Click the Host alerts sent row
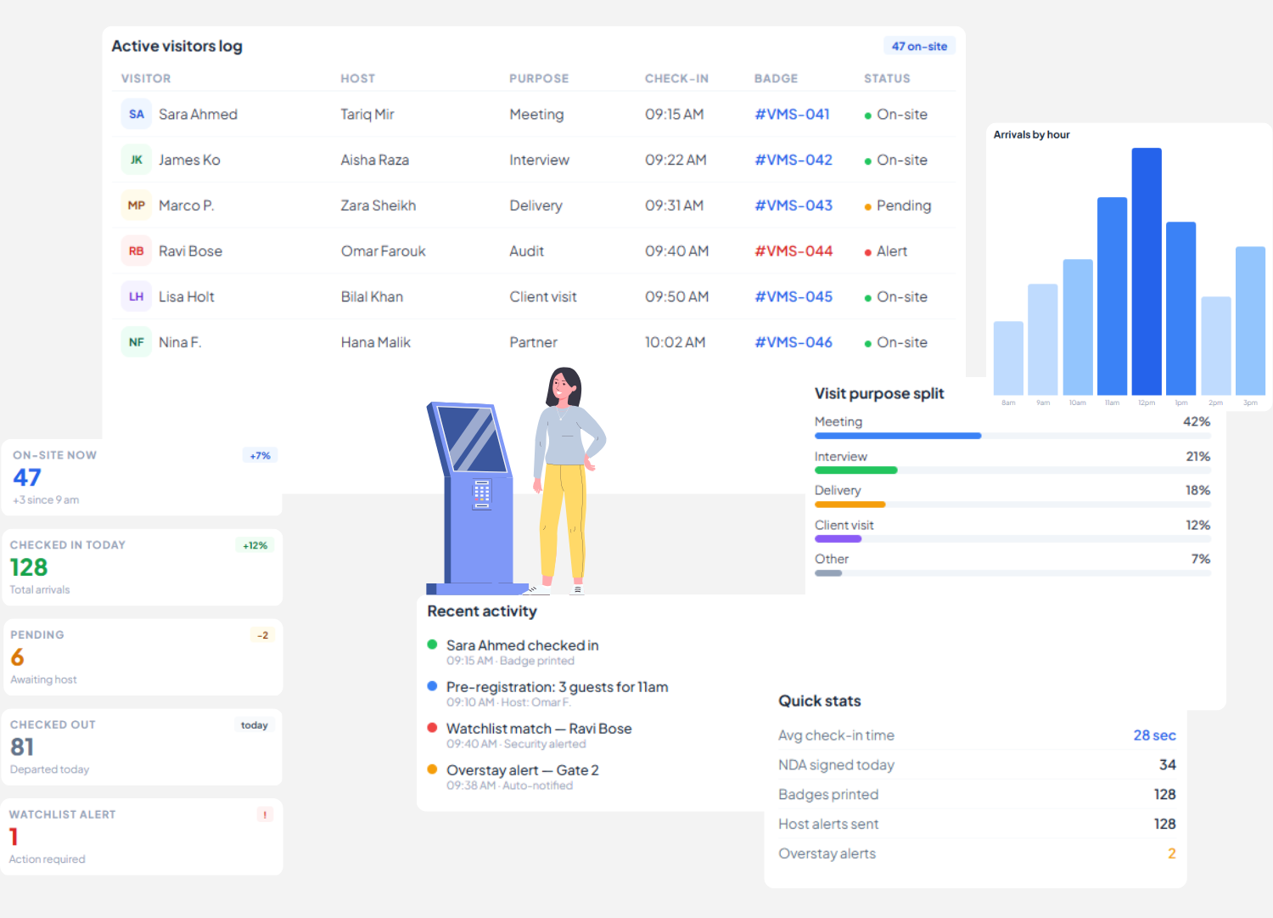Viewport: 1273px width, 918px height. point(977,824)
